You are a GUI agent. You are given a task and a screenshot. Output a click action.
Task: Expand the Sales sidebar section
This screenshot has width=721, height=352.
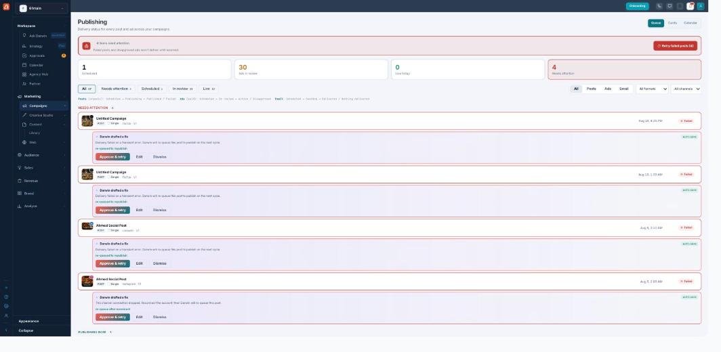[42, 168]
